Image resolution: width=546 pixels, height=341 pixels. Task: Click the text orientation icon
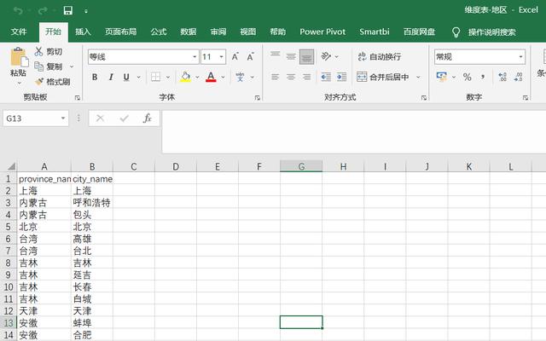click(x=326, y=56)
